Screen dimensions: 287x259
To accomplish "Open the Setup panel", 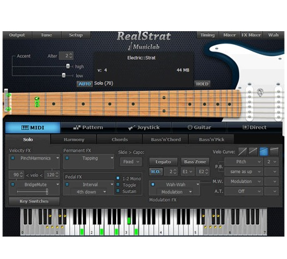I will tap(75, 35).
